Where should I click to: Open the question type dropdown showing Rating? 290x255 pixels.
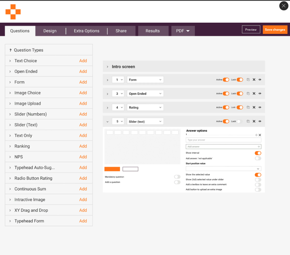145,107
